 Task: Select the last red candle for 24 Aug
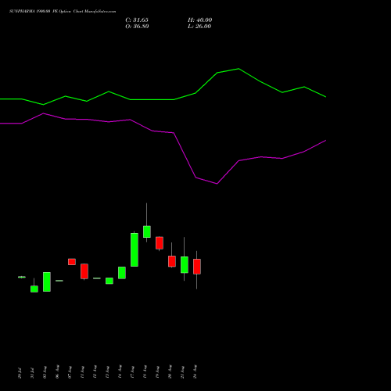pyautogui.click(x=197, y=267)
